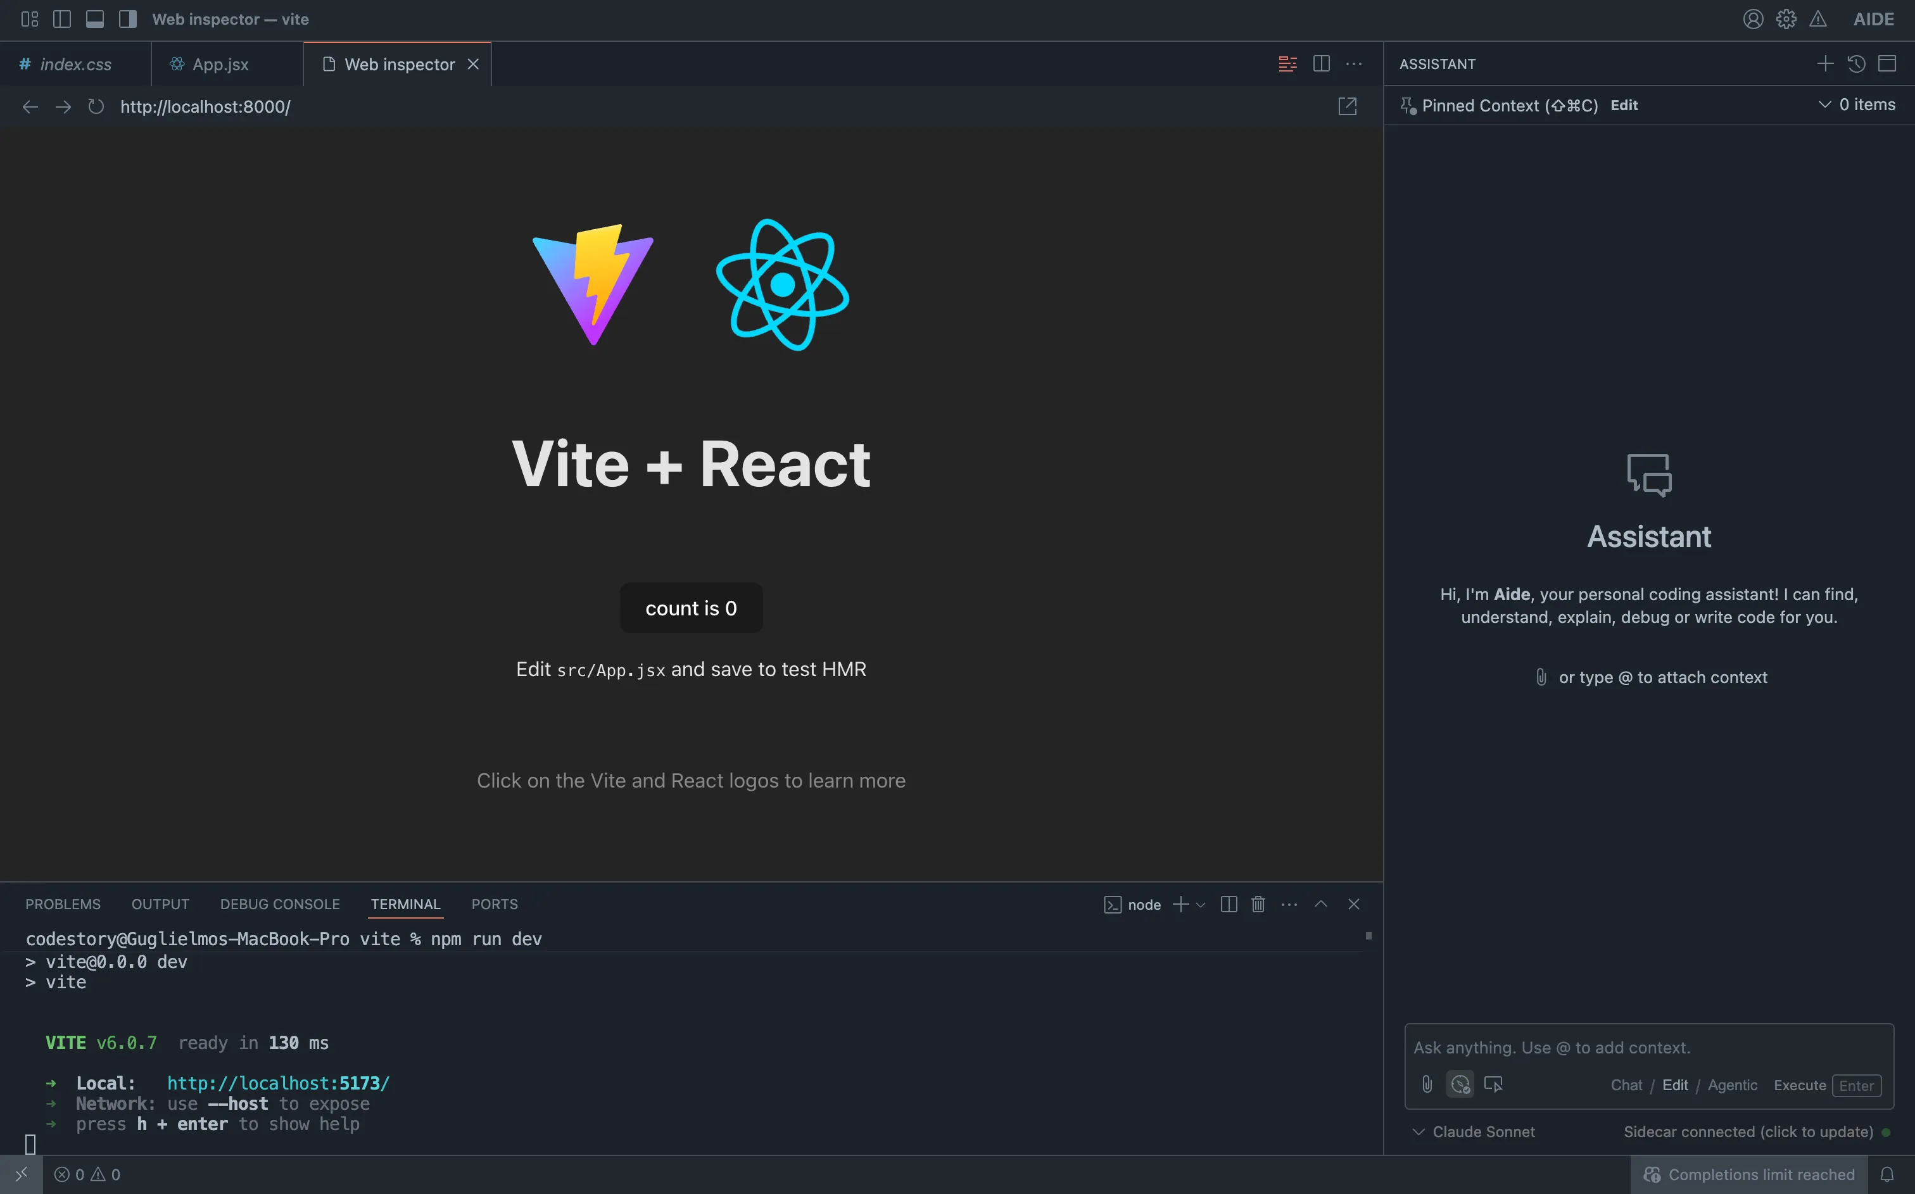This screenshot has height=1194, width=1915.
Task: Click the count is 0 button
Action: coord(691,608)
